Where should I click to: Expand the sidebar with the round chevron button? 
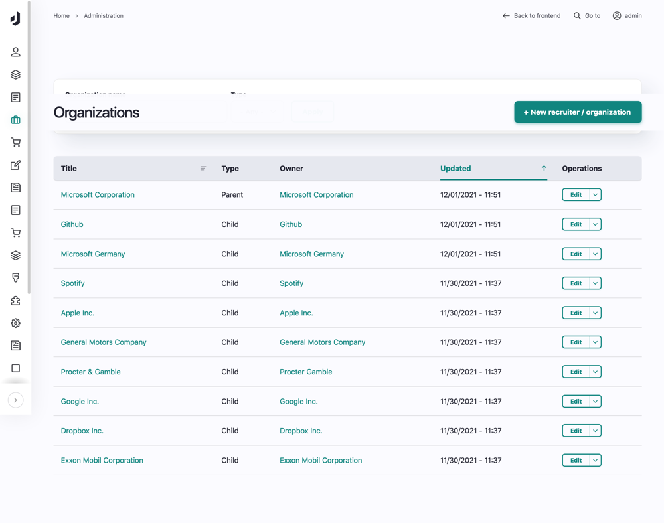tap(16, 400)
